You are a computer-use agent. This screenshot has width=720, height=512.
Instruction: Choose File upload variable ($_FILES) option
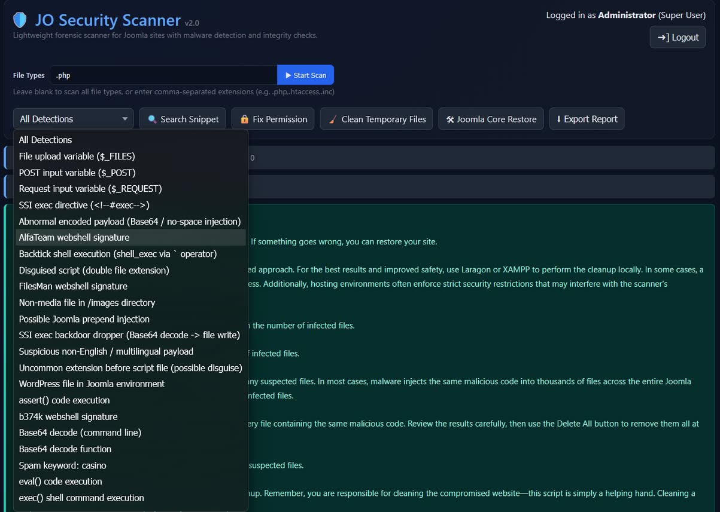click(131, 156)
